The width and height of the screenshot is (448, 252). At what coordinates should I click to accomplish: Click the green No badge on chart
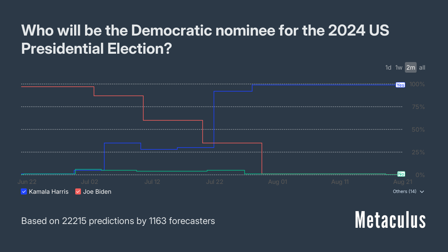coord(401,174)
